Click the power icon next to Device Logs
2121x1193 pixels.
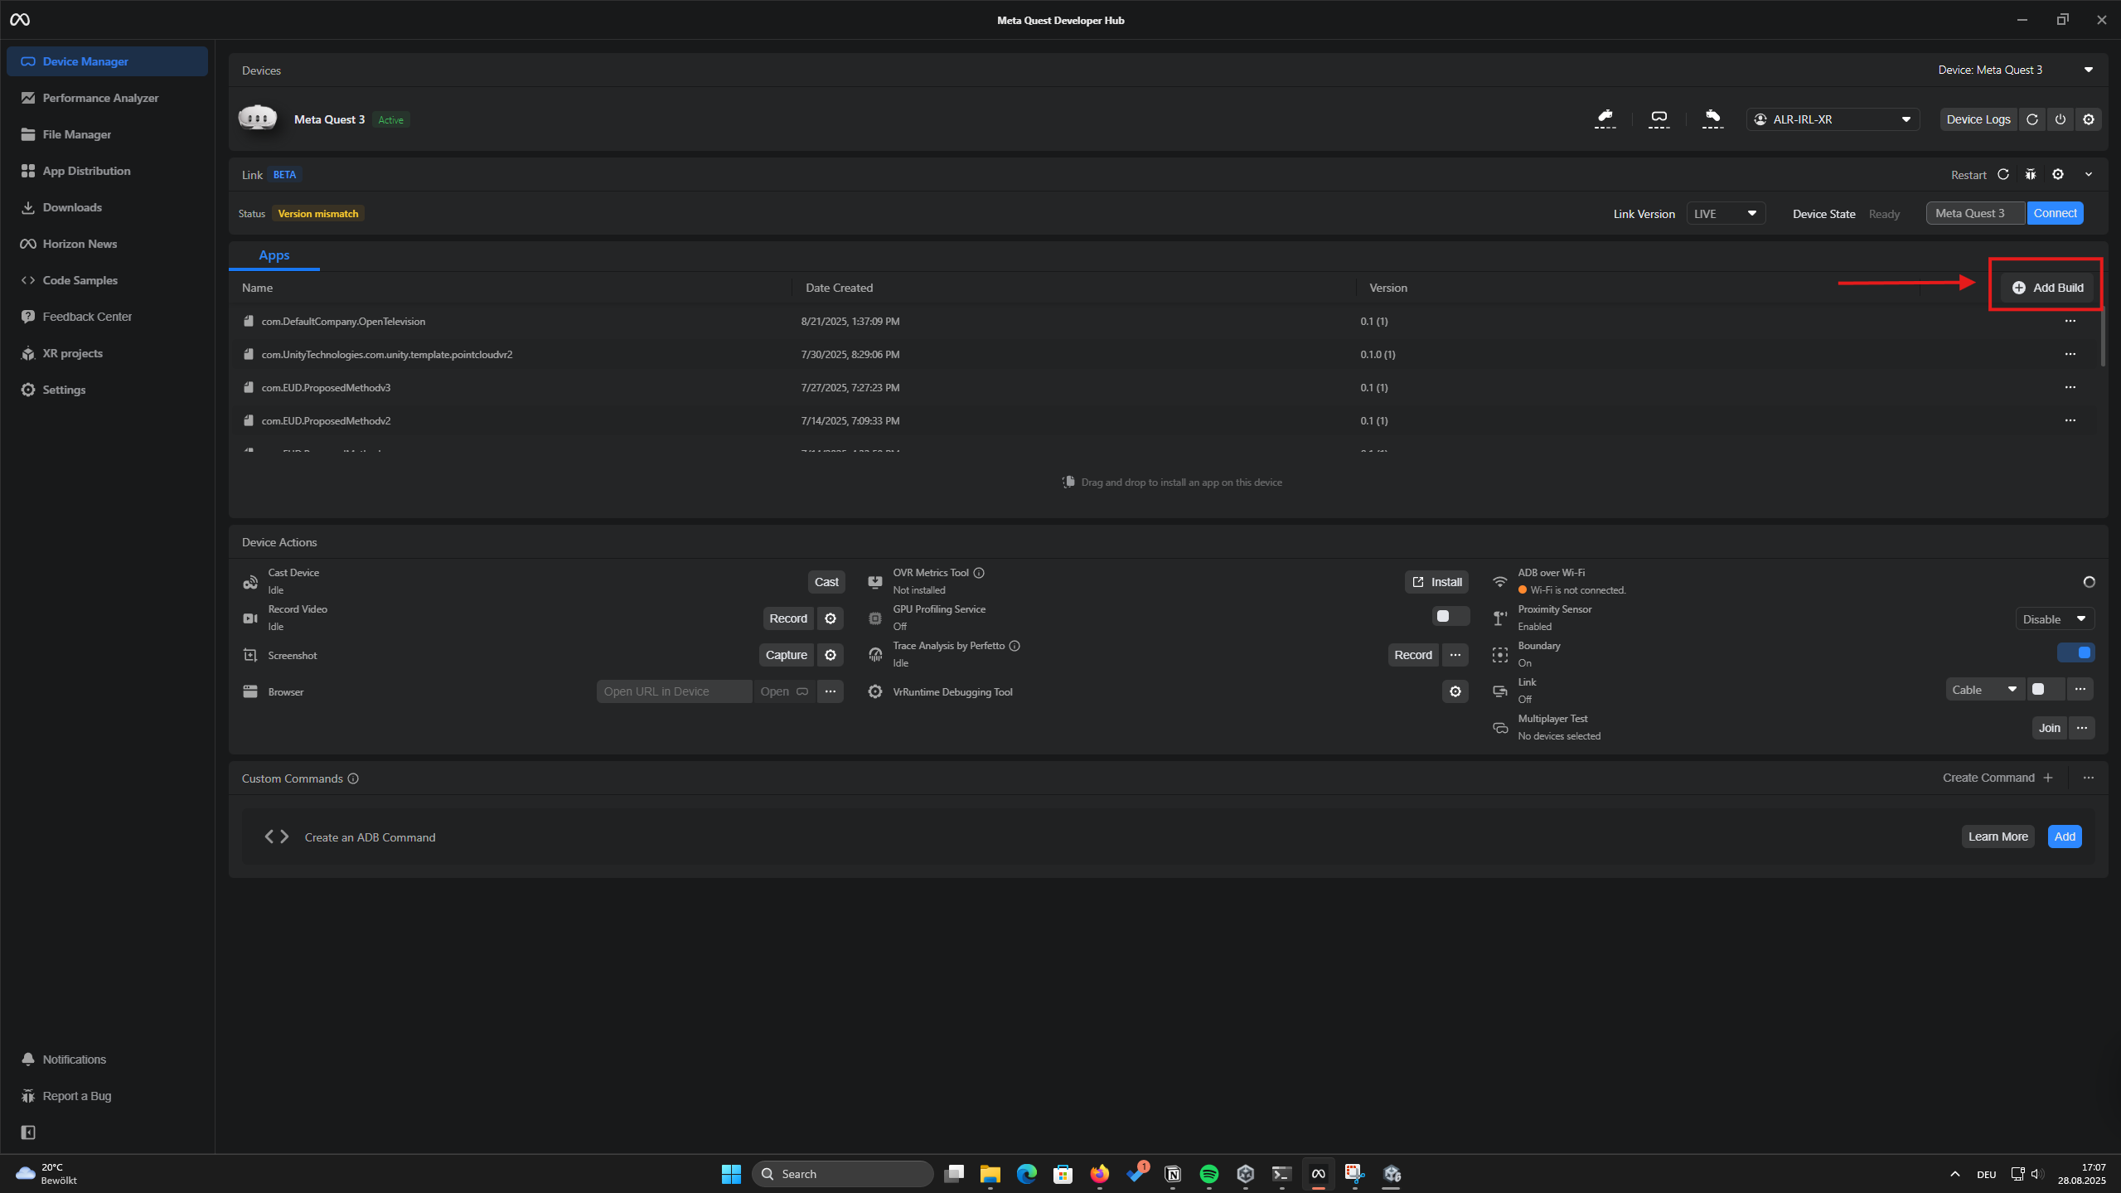tap(2060, 119)
